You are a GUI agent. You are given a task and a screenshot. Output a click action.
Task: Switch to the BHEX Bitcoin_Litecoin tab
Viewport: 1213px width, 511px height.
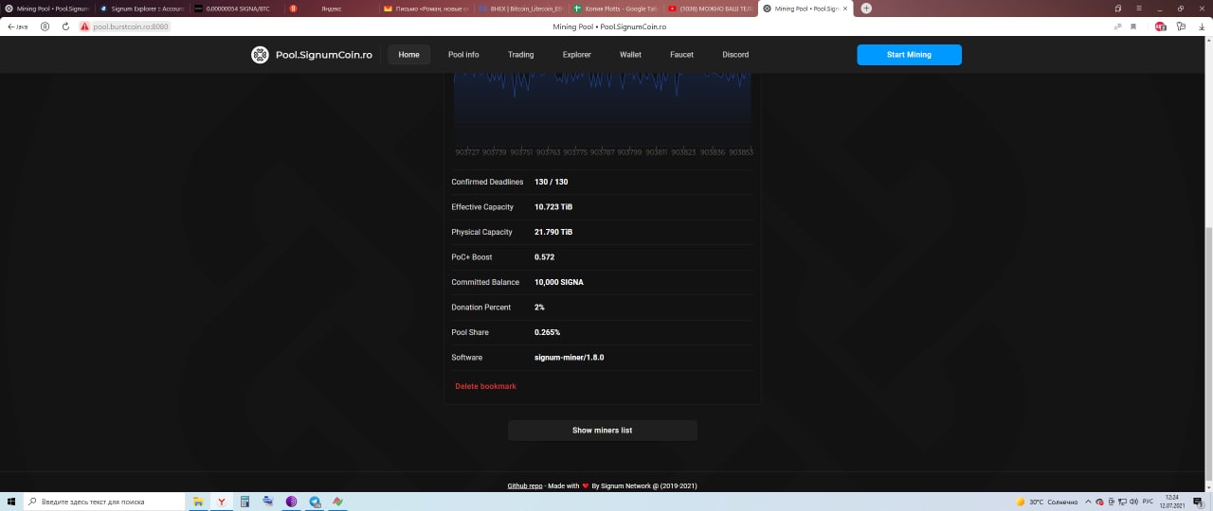[x=519, y=9]
